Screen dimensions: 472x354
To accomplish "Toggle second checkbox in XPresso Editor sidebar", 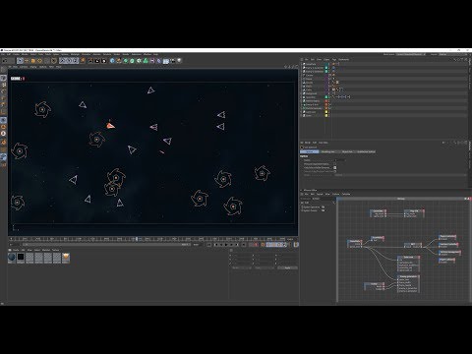I will click(324, 210).
